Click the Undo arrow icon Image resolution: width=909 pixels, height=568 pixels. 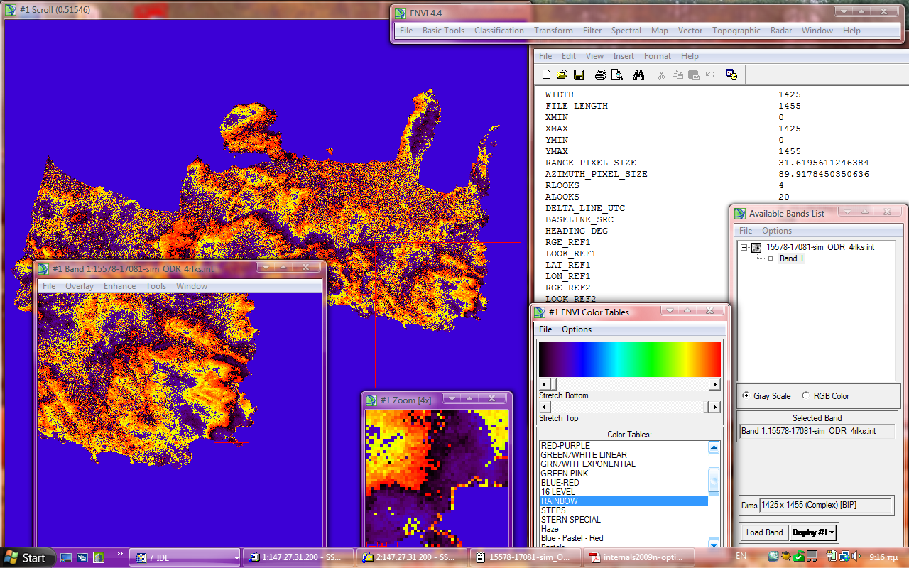pyautogui.click(x=710, y=75)
